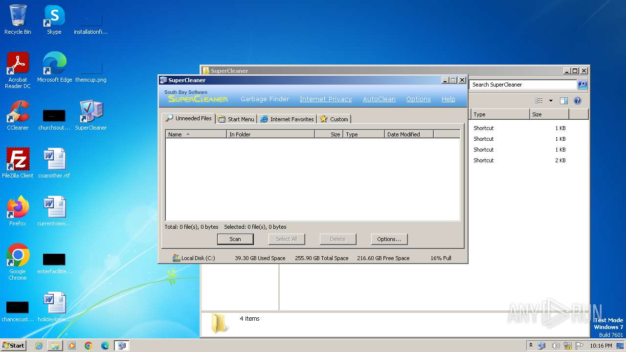Click the "4 items" Explorer details text
The height and width of the screenshot is (352, 626).
[249, 319]
